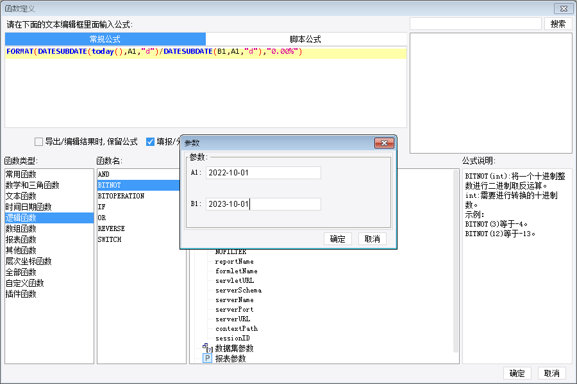Select 数学和三角函数 function type

[x=49, y=185]
